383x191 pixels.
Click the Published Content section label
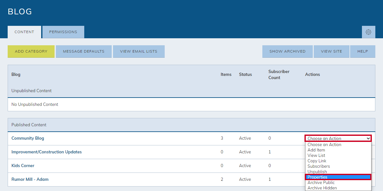29,125
